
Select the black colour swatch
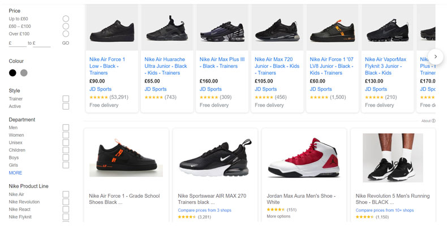pyautogui.click(x=12, y=73)
